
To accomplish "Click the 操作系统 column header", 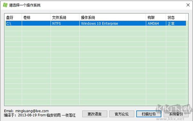I will [113, 17].
